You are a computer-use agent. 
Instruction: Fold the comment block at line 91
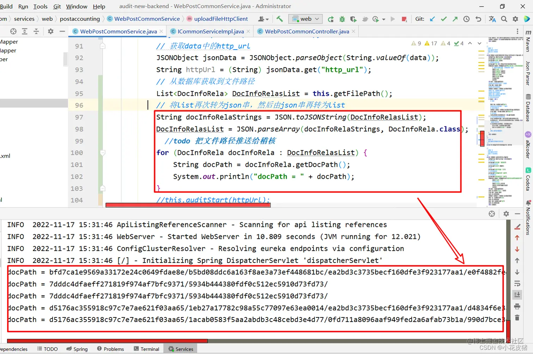(103, 46)
